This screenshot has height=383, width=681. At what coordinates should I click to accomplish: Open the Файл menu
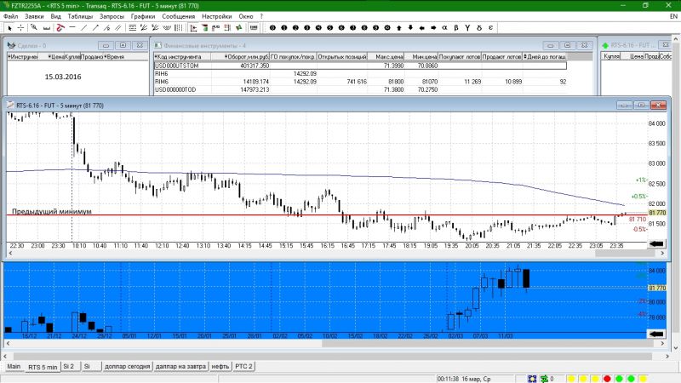[x=11, y=16]
